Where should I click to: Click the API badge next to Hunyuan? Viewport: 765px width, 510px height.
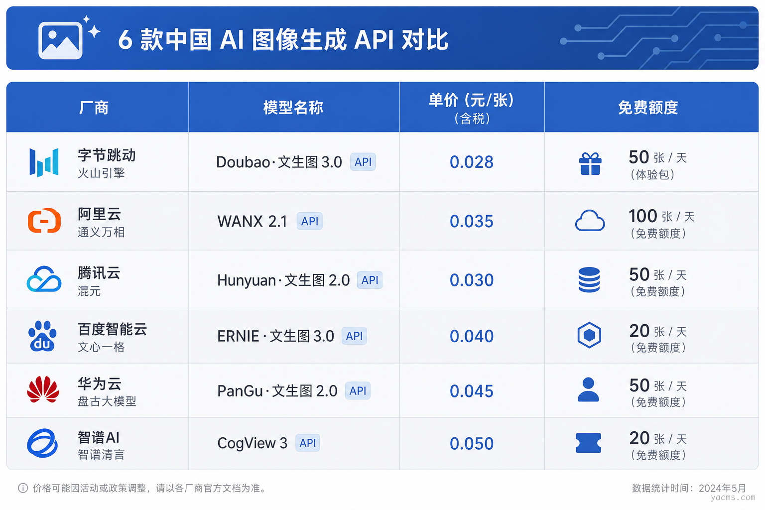[370, 280]
